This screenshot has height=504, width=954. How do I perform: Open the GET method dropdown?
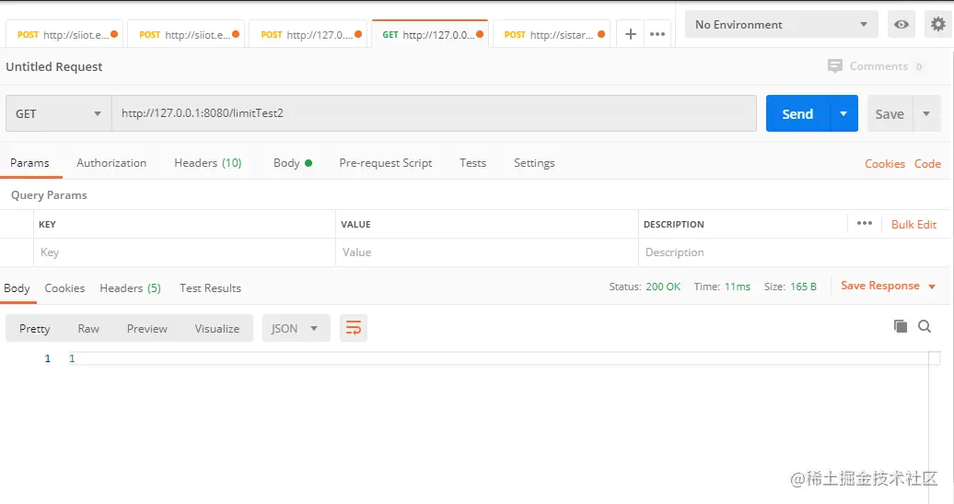point(58,113)
